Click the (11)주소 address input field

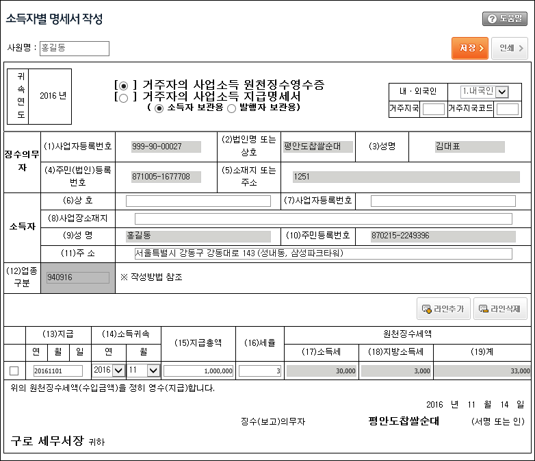[x=324, y=253]
